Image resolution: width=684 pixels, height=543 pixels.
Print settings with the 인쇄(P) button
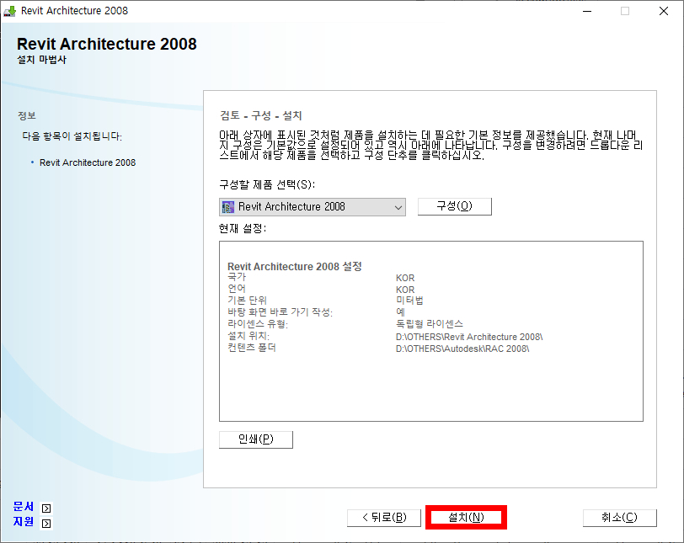[x=255, y=439]
